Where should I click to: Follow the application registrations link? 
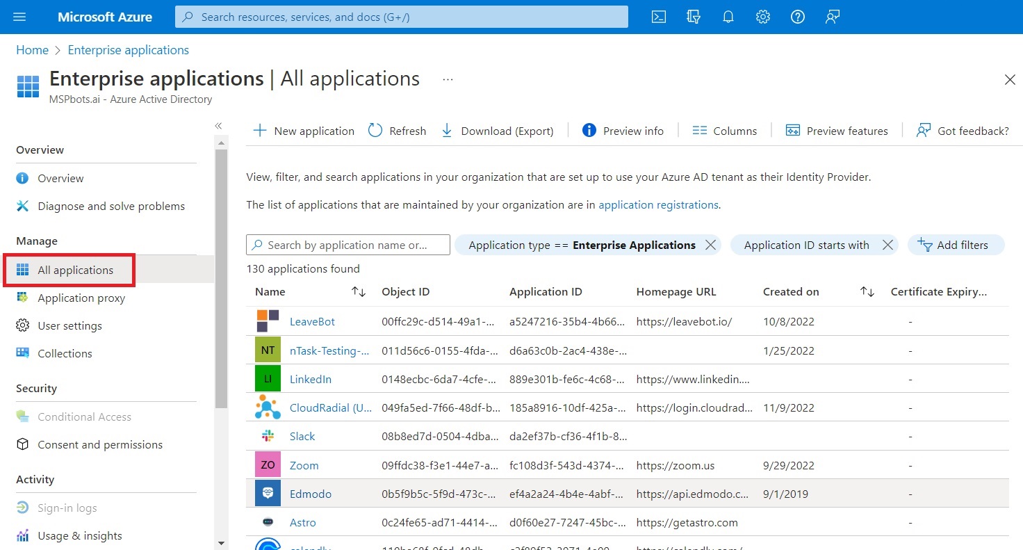click(658, 205)
